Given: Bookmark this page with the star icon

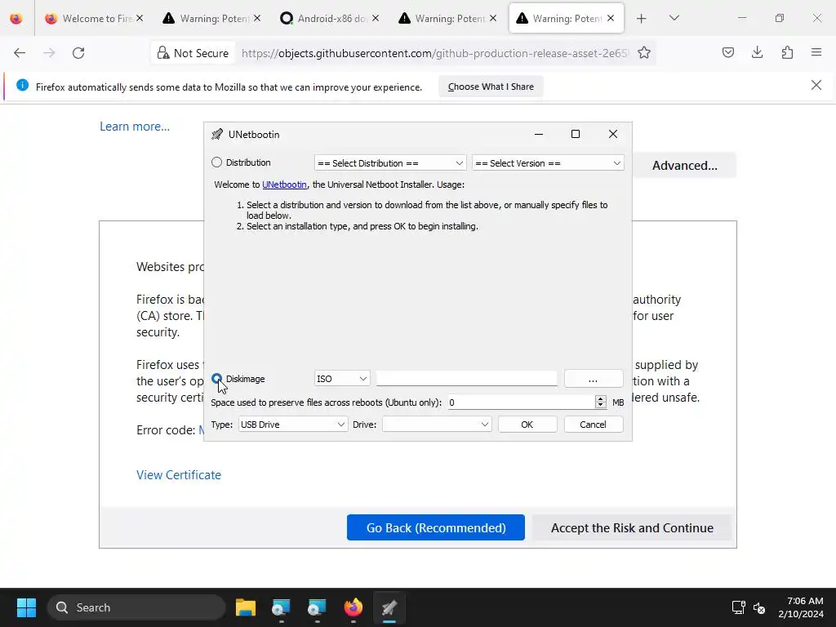Looking at the screenshot, I should (644, 53).
